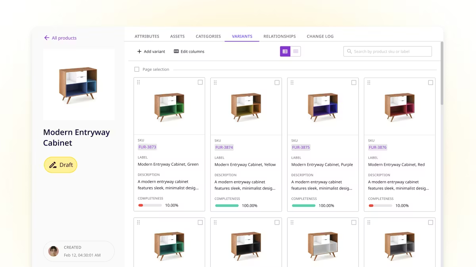This screenshot has height=267, width=476.
Task: Open the Attributes tab
Action: [147, 36]
